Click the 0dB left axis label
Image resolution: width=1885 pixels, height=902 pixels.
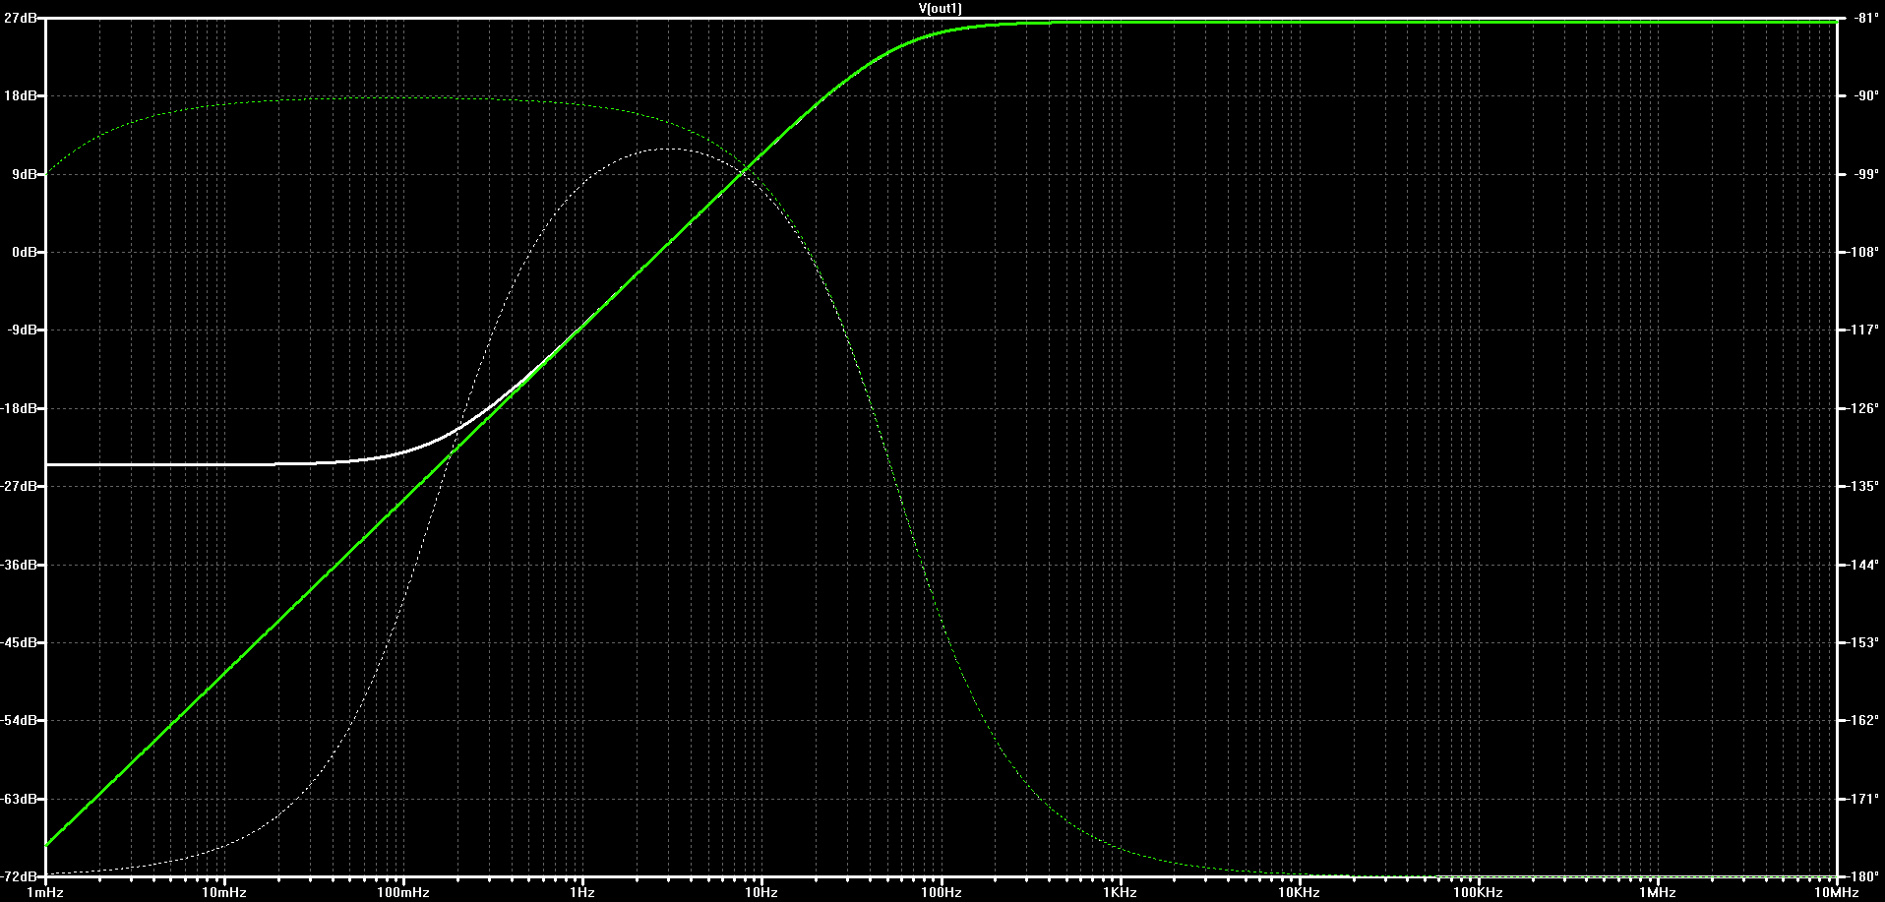[24, 252]
